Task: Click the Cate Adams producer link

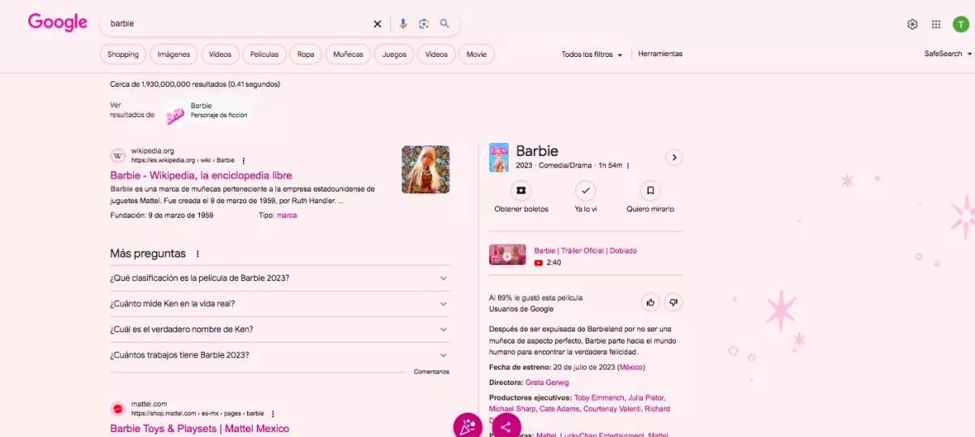Action: pyautogui.click(x=559, y=409)
